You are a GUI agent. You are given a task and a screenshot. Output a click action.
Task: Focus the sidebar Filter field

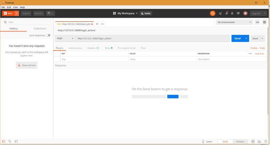(27, 22)
